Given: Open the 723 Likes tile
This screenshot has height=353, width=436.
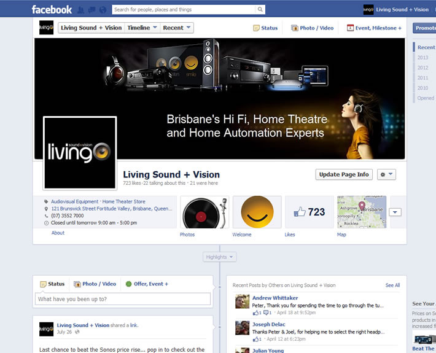Looking at the screenshot, I should coord(309,212).
